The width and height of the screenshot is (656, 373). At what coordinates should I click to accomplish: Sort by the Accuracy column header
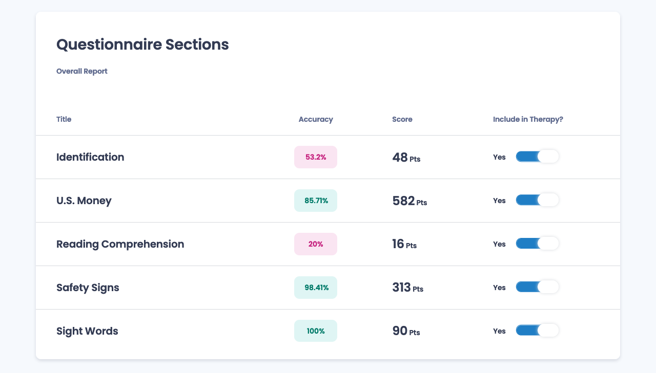[316, 119]
